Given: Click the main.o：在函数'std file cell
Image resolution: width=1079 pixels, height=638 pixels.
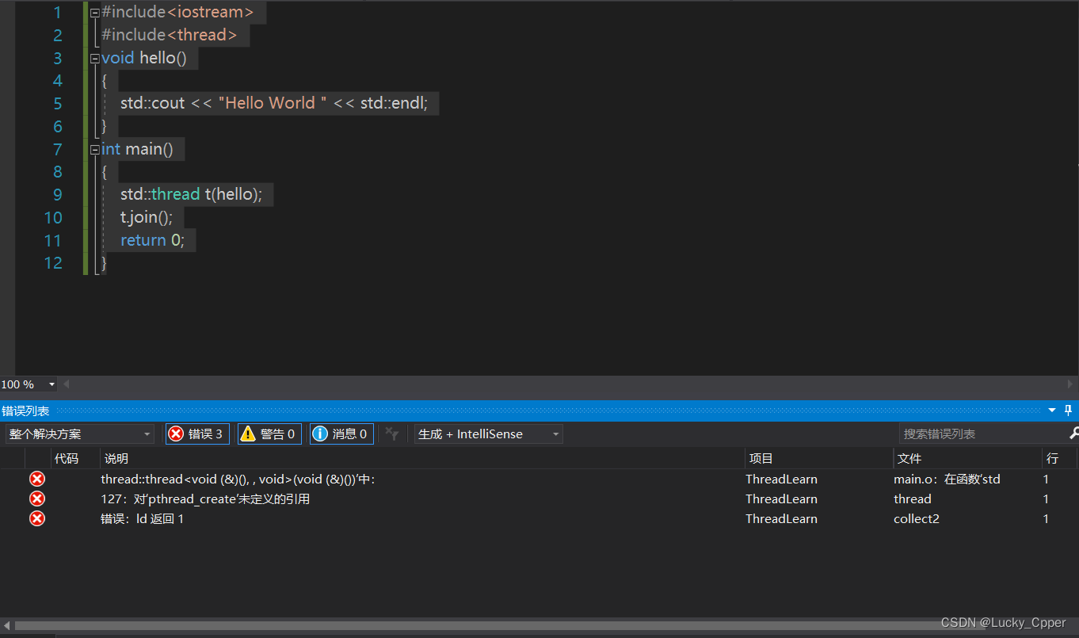Looking at the screenshot, I should (x=947, y=479).
